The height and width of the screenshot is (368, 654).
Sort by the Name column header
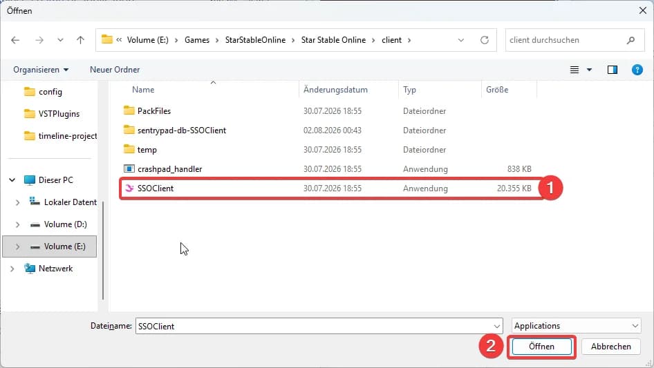pos(143,90)
